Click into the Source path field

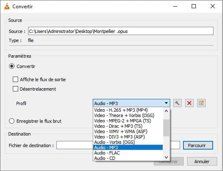tap(121, 31)
